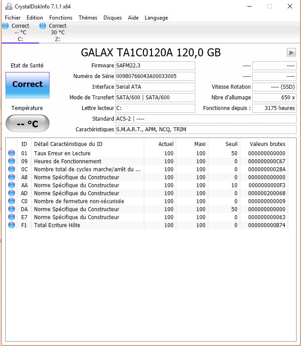Image resolution: width=301 pixels, height=346 pixels.
Task: Click the Interface field Serial ATA
Action: [155, 86]
